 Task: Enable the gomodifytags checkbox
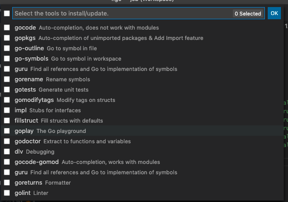[7, 100]
